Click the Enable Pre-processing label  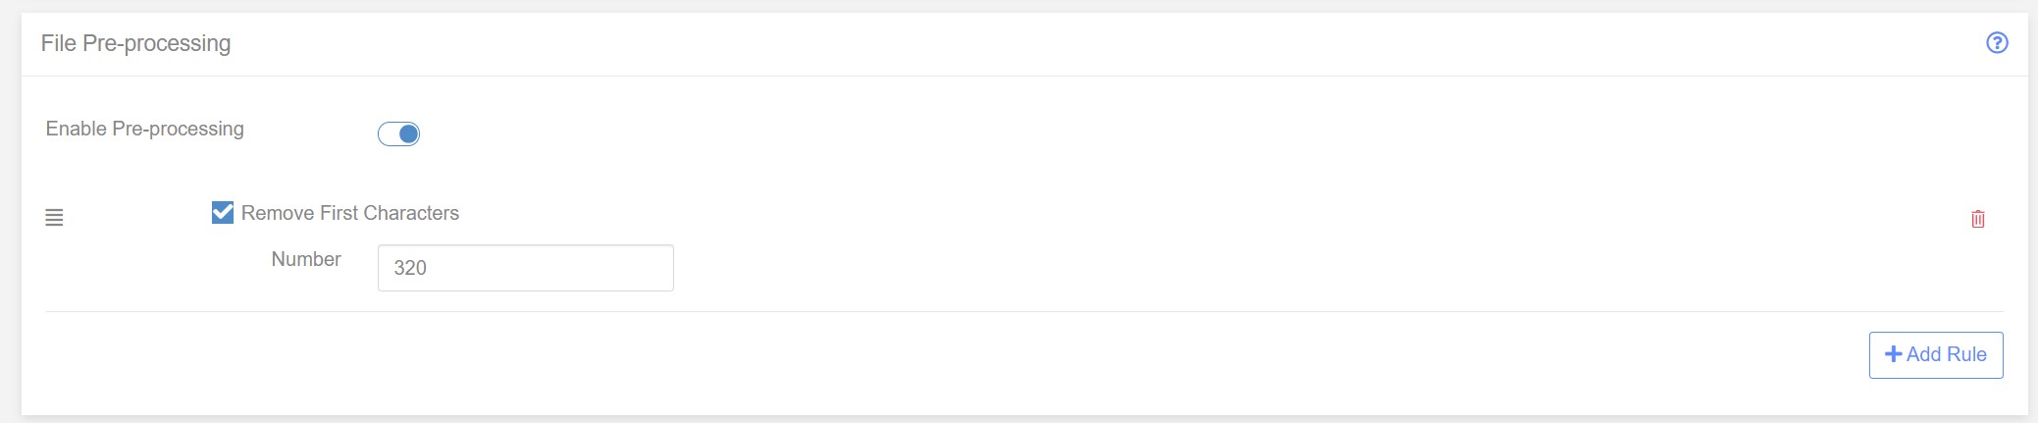coord(145,129)
